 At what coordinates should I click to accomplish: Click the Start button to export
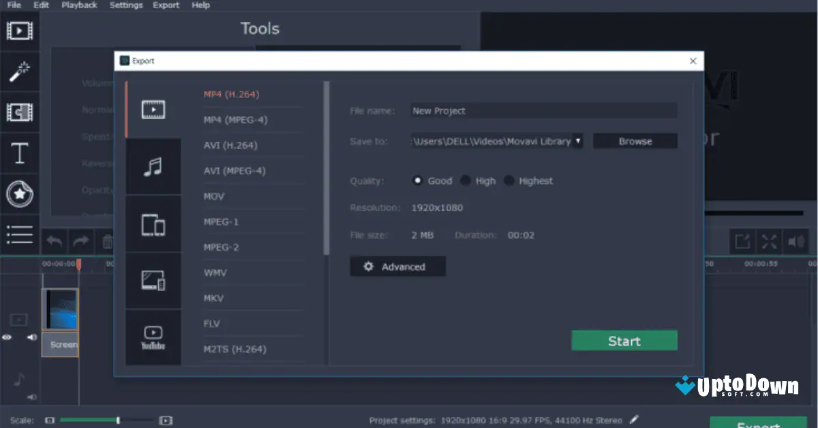pos(624,340)
